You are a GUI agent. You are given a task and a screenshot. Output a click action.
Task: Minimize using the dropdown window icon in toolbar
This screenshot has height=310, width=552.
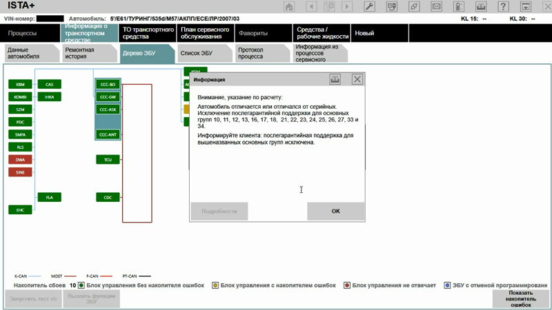coord(526,7)
